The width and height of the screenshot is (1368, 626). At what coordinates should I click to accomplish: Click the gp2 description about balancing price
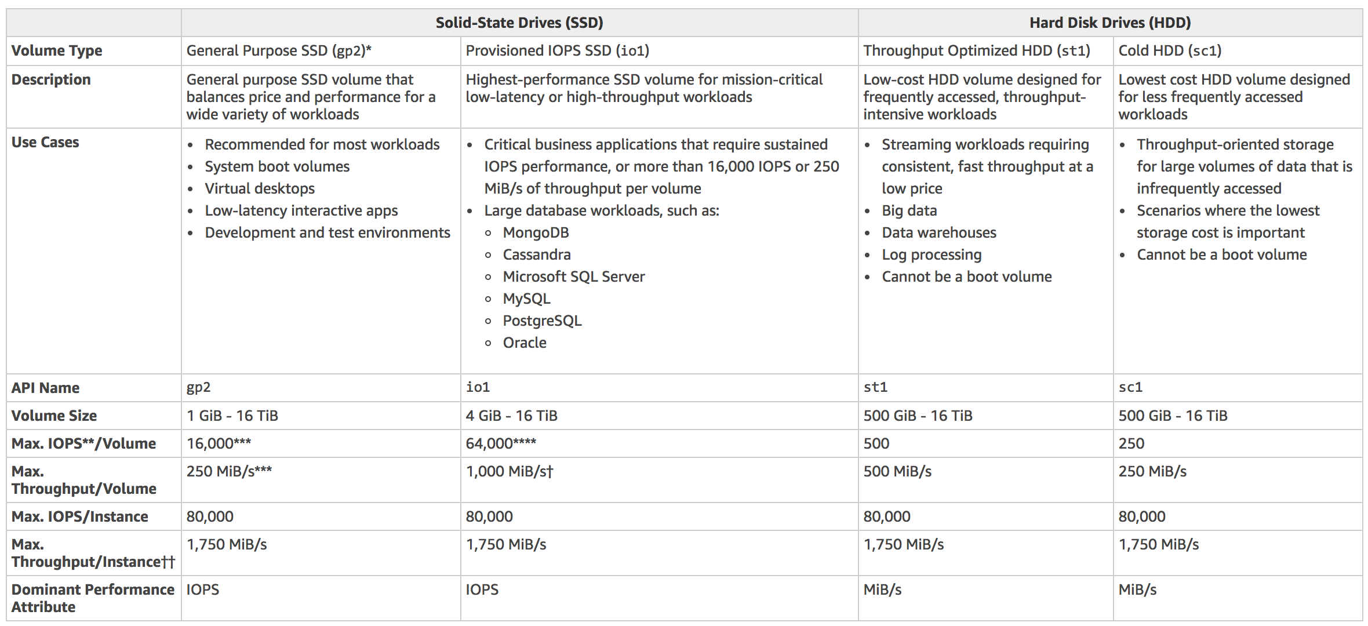point(311,97)
